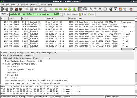Open the Expression... dialog button
This screenshot has width=137, height=98.
[x=71, y=14]
